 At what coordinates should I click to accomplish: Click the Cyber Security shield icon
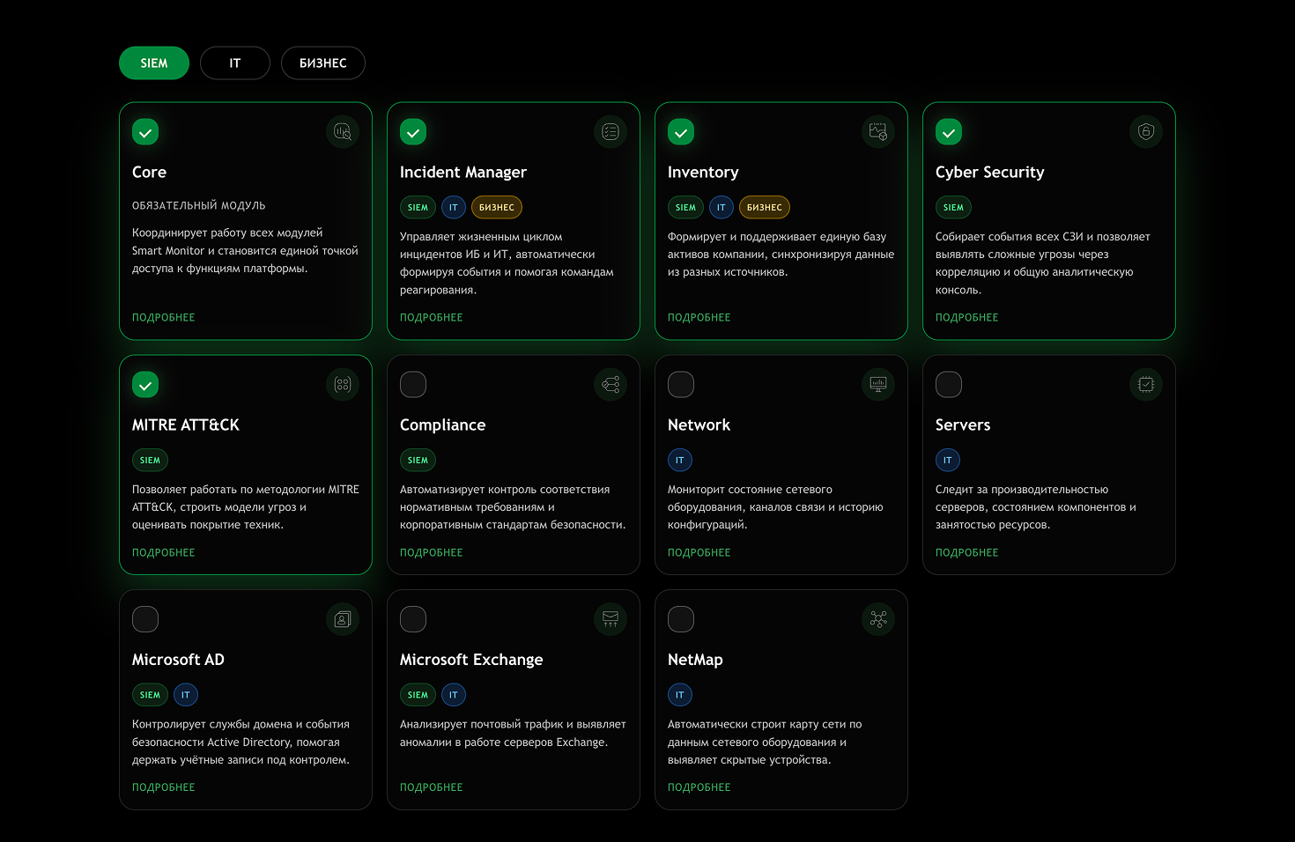click(x=1146, y=132)
